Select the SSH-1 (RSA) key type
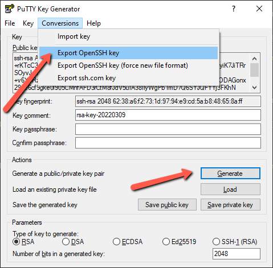 click(x=235, y=242)
